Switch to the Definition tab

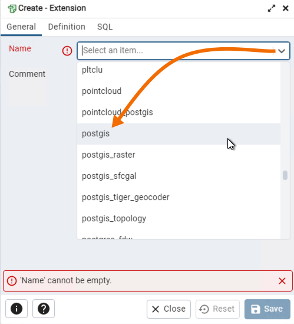pyautogui.click(x=67, y=27)
